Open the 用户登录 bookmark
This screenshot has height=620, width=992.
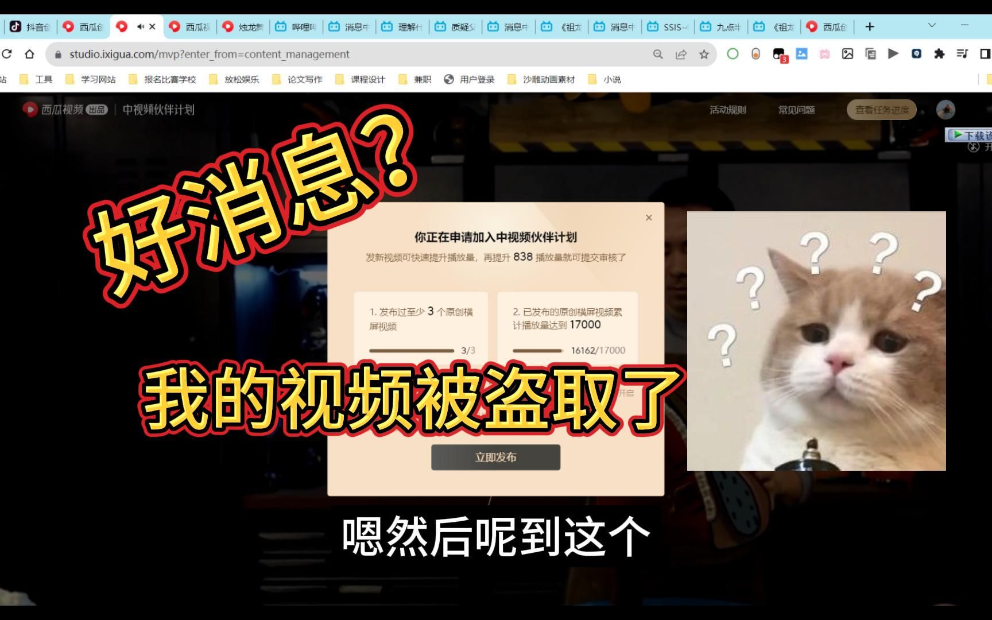click(469, 79)
